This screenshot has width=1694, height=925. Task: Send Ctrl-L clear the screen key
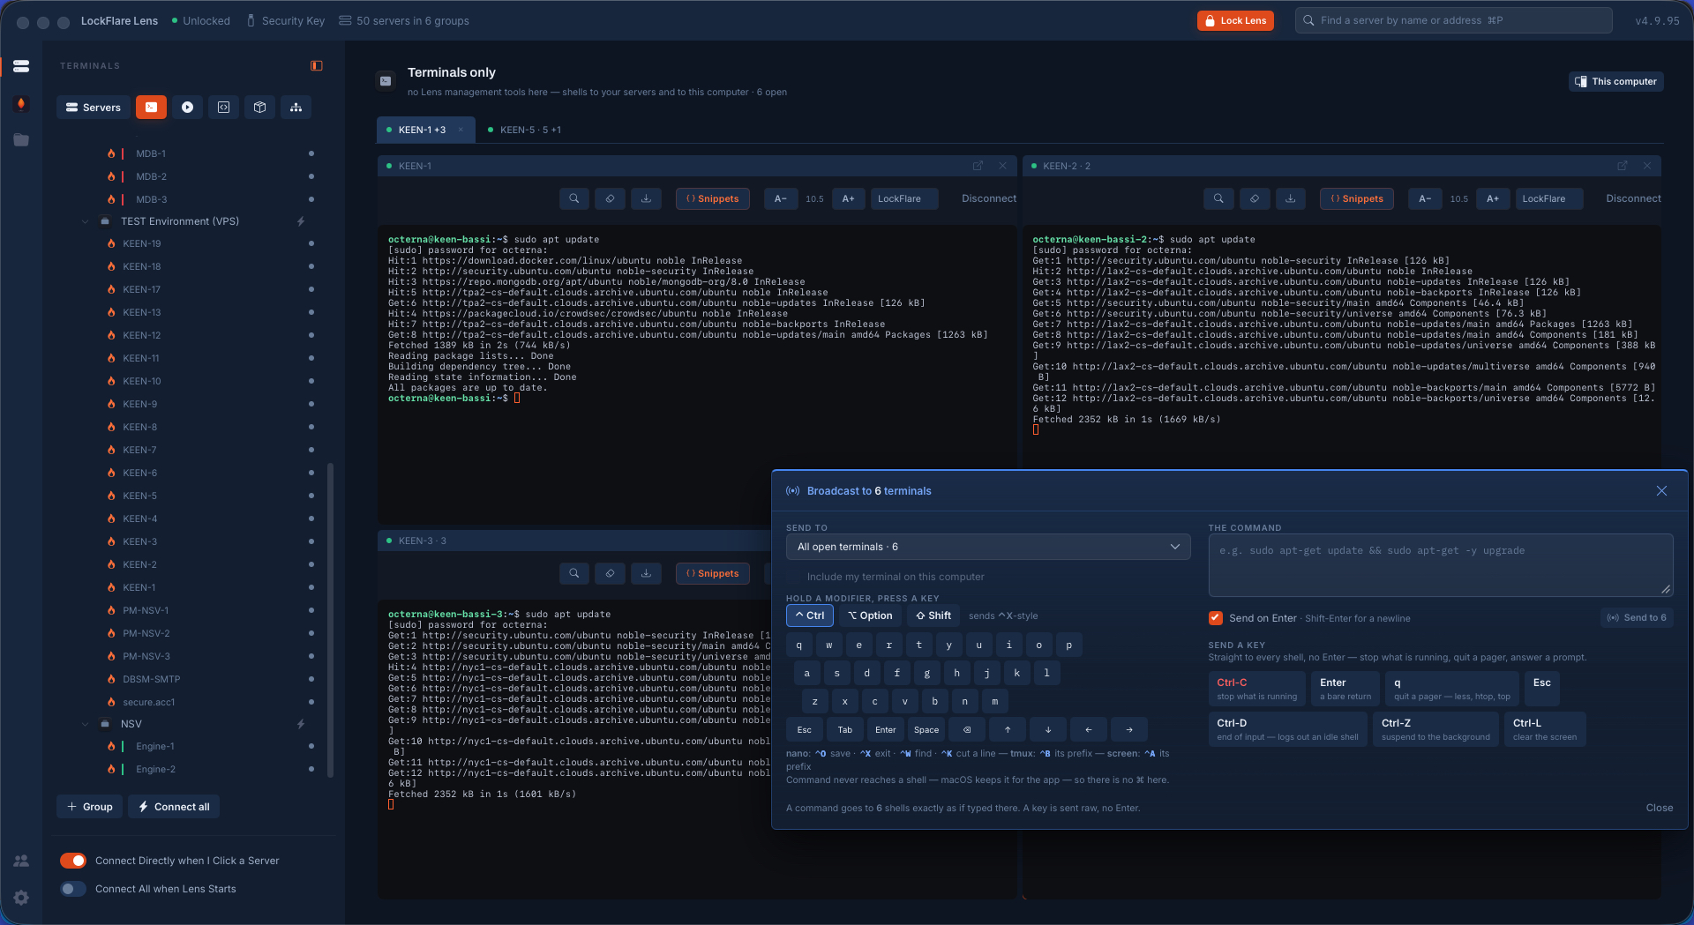pos(1544,729)
